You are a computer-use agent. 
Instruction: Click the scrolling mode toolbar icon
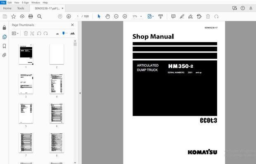pos(161,17)
